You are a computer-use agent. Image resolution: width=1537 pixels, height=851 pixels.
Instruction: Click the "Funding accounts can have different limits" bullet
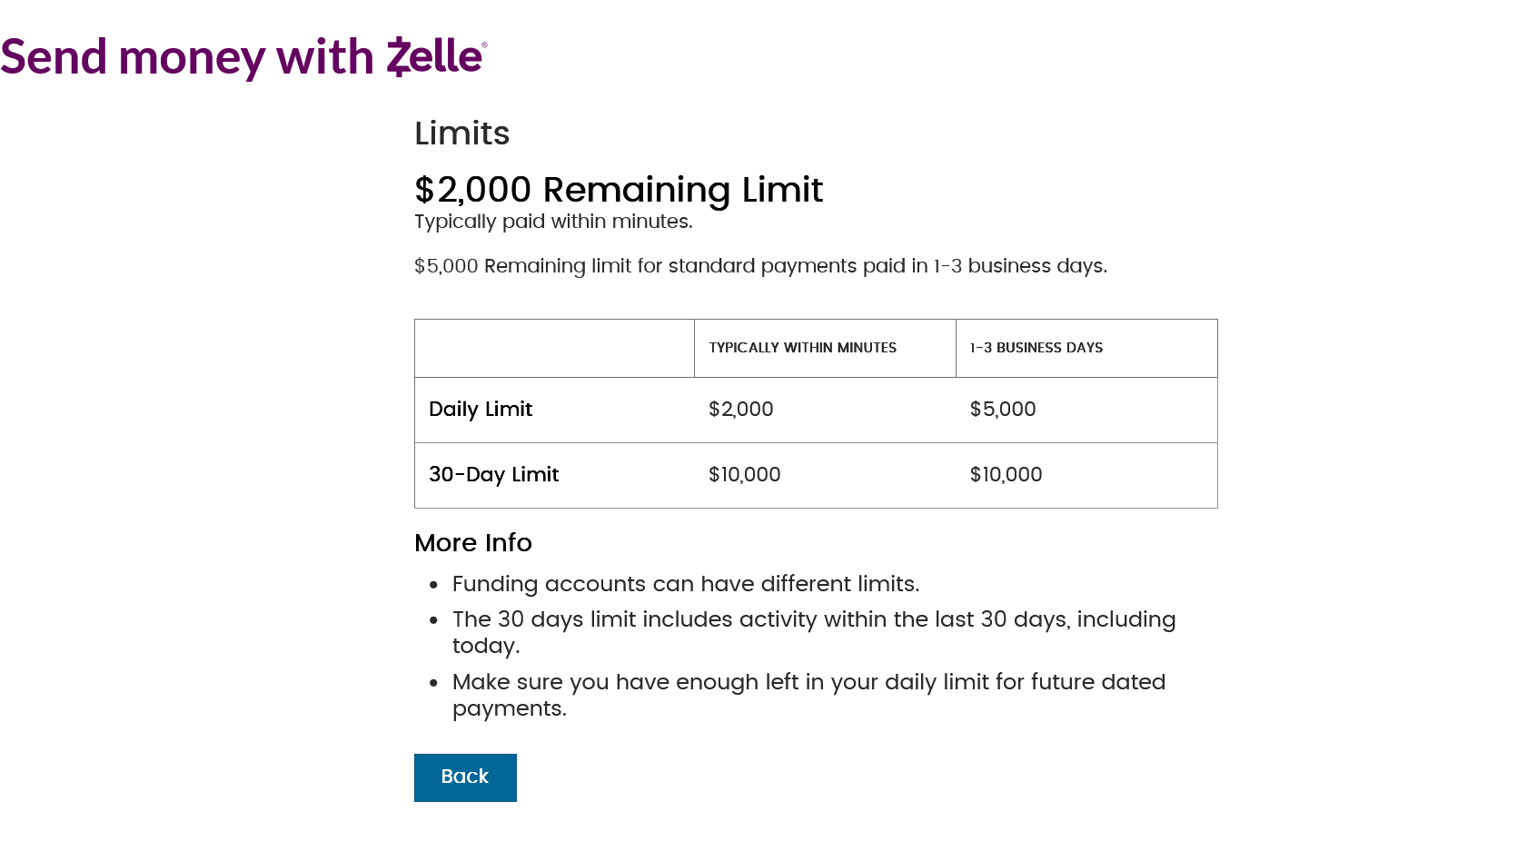click(685, 584)
